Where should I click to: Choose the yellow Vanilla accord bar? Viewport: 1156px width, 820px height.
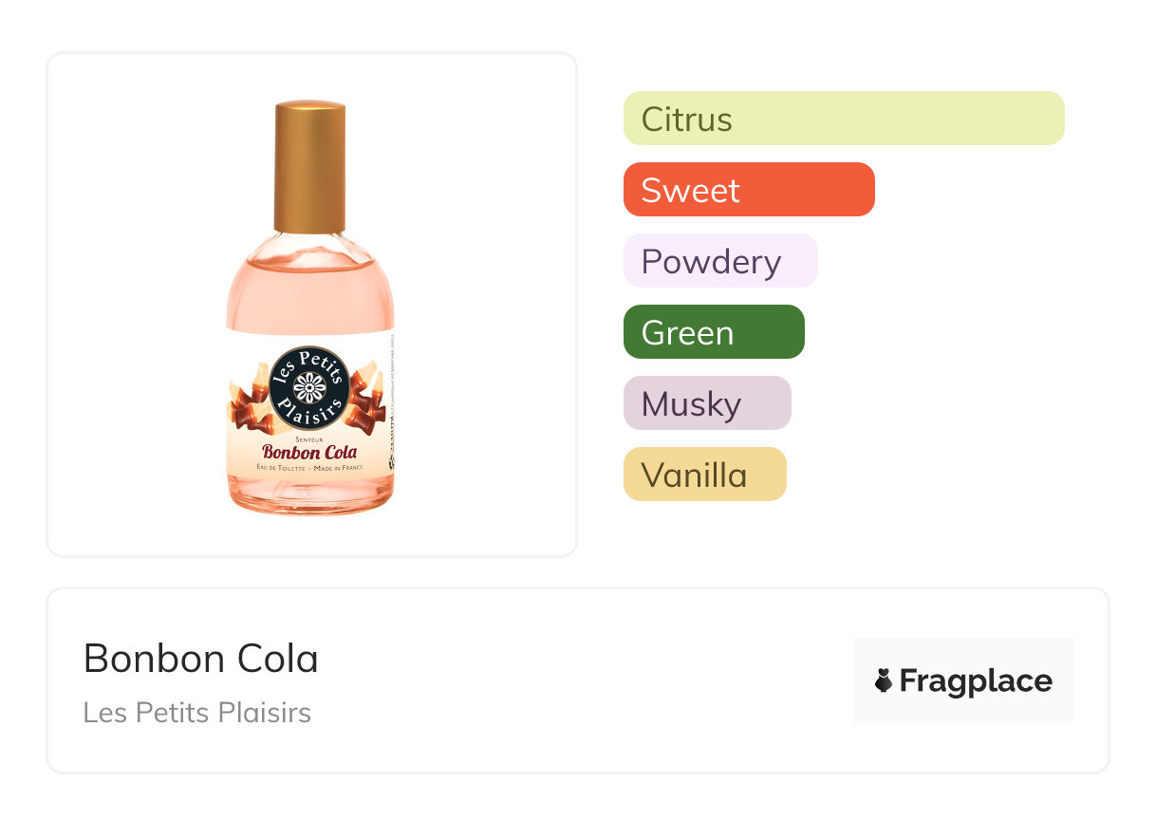[704, 475]
